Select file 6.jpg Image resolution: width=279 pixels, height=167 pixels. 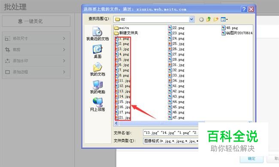122,65
